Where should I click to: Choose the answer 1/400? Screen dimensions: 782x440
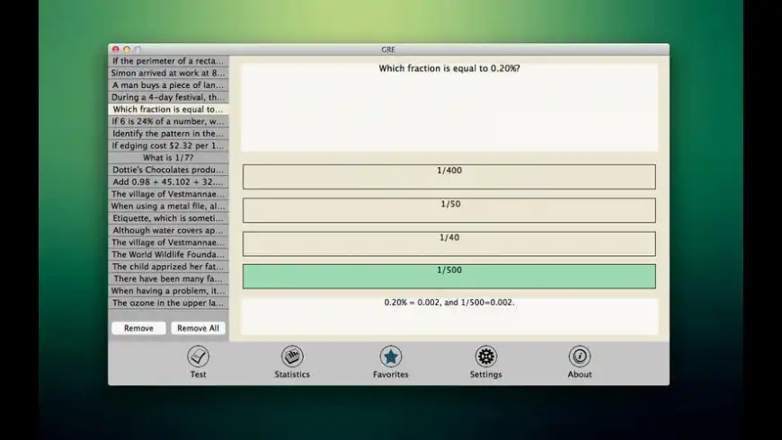point(449,177)
